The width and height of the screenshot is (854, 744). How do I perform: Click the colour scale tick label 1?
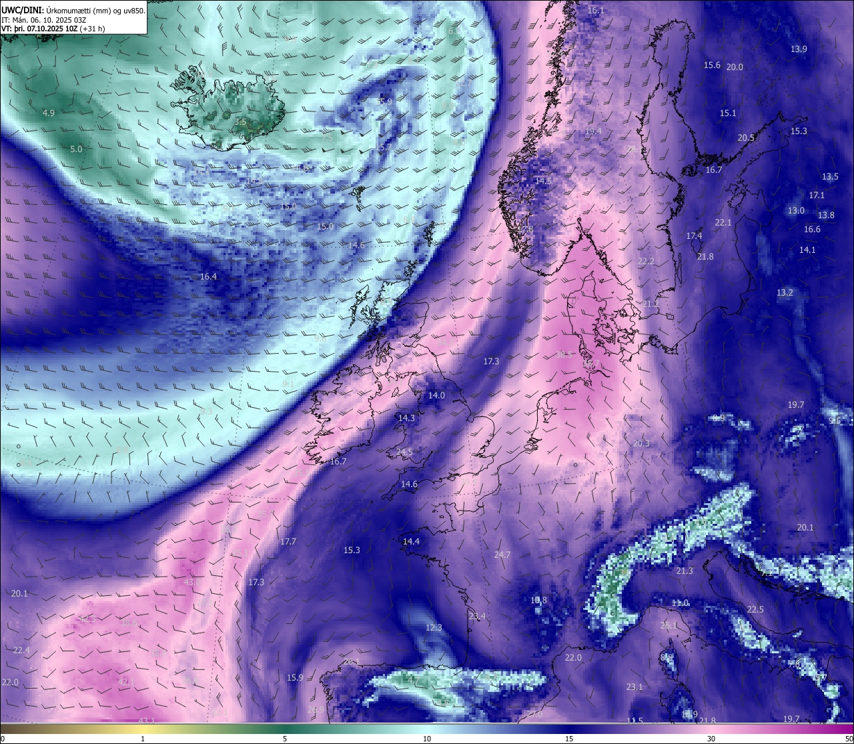(x=143, y=739)
